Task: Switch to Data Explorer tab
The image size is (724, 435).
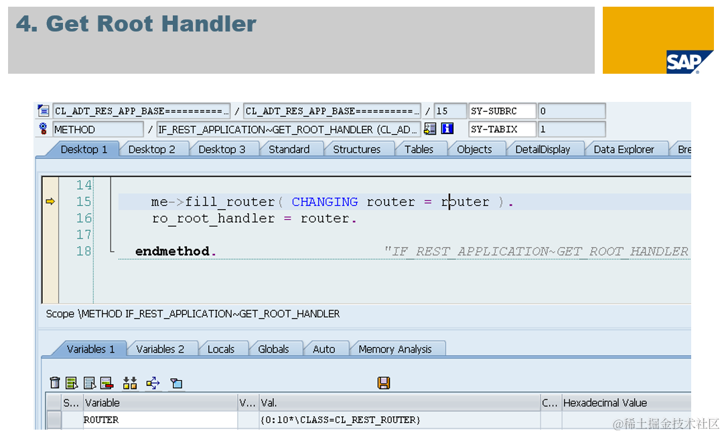Action: click(x=624, y=149)
